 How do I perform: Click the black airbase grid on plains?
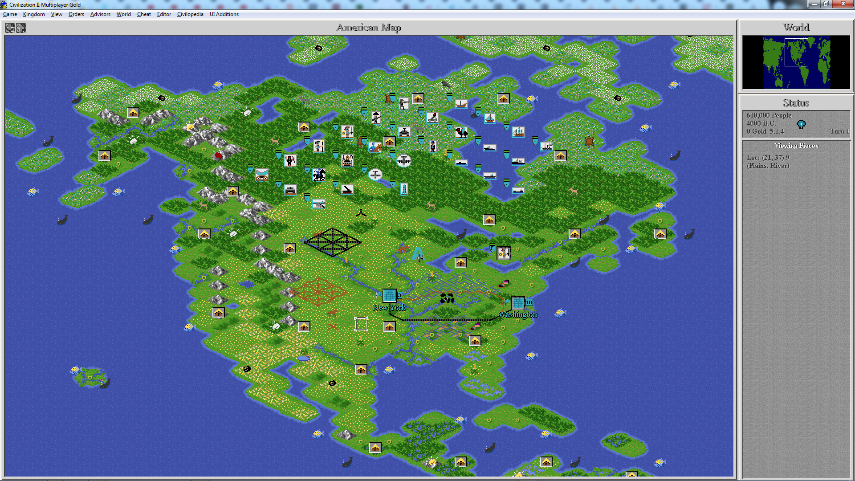click(x=333, y=242)
